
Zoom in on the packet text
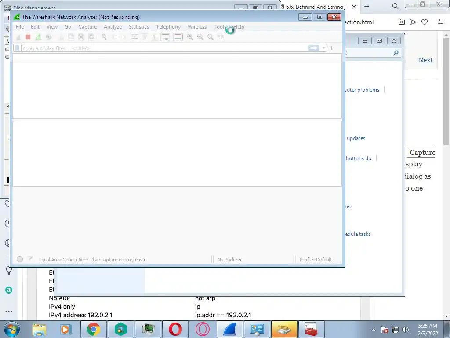click(x=190, y=37)
